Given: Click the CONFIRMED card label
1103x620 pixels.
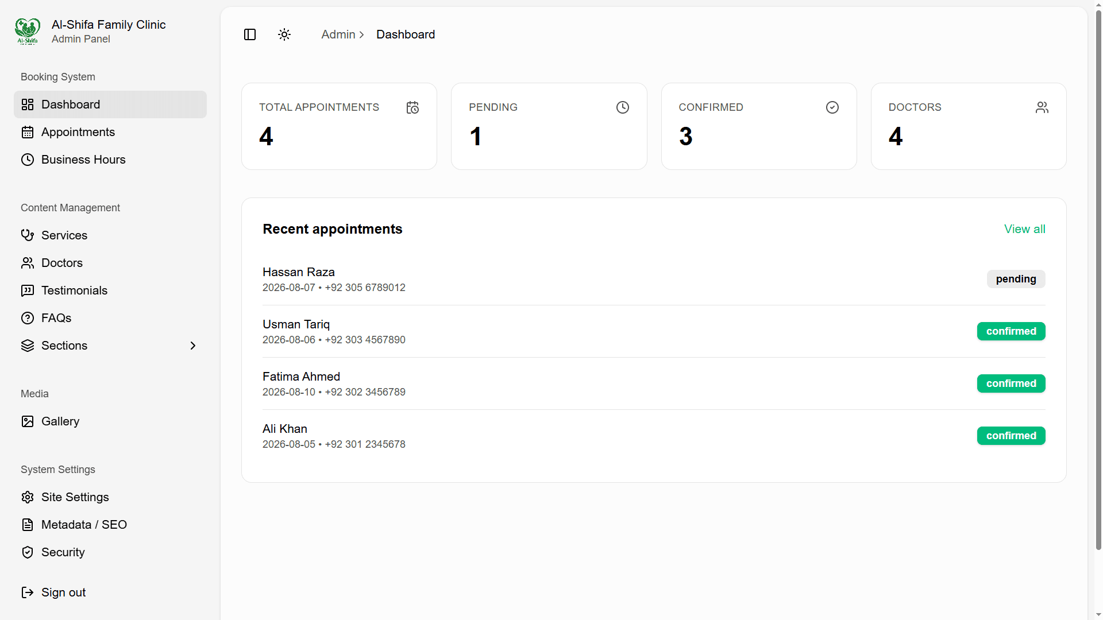Looking at the screenshot, I should click(x=711, y=107).
